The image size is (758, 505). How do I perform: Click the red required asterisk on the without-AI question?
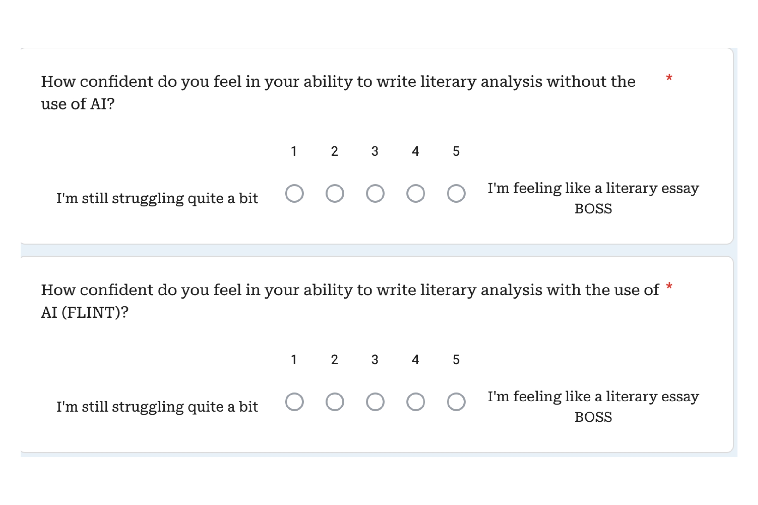click(669, 78)
